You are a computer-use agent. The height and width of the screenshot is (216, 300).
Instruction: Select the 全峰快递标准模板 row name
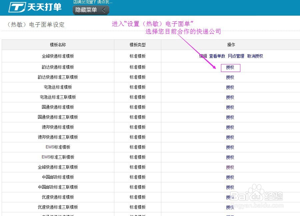58,56
